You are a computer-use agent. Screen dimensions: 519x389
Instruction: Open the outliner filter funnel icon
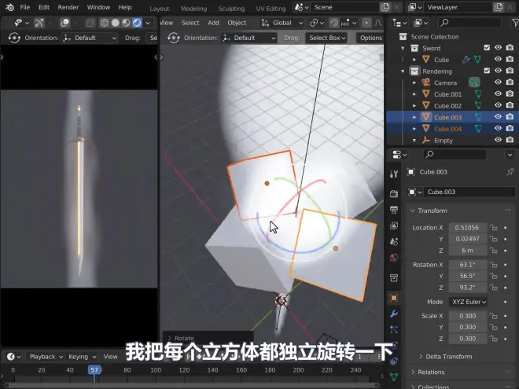(x=515, y=23)
